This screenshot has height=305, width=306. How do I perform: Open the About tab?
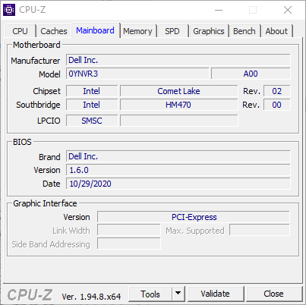pyautogui.click(x=276, y=31)
